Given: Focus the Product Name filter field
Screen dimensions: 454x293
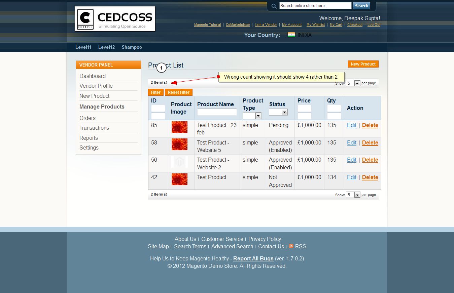Looking at the screenshot, I should click(217, 112).
